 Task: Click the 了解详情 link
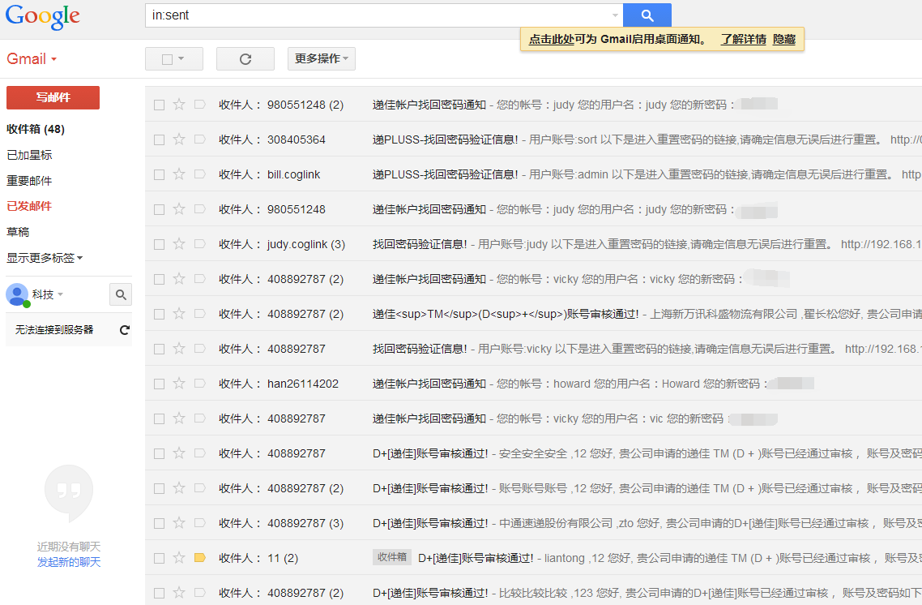tap(744, 40)
